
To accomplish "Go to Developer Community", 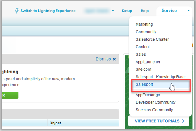I will tap(155, 102).
